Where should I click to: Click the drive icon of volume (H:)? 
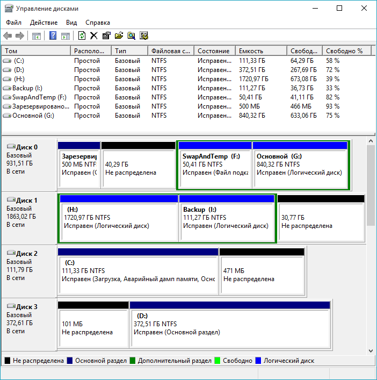click(7, 79)
